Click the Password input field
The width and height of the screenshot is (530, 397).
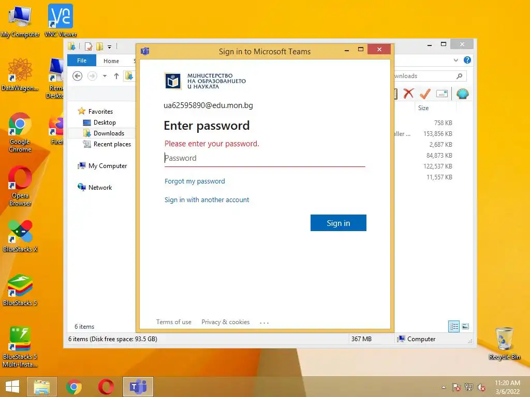tap(264, 158)
